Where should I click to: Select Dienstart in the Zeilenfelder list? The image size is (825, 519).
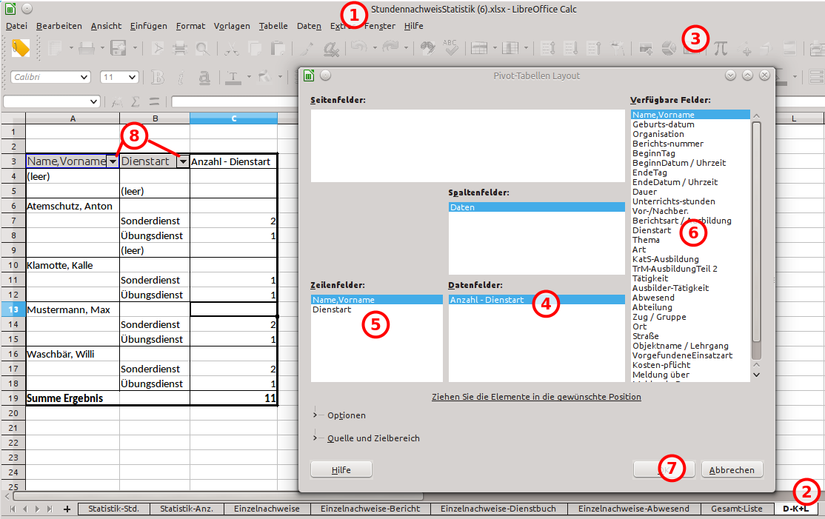[331, 309]
